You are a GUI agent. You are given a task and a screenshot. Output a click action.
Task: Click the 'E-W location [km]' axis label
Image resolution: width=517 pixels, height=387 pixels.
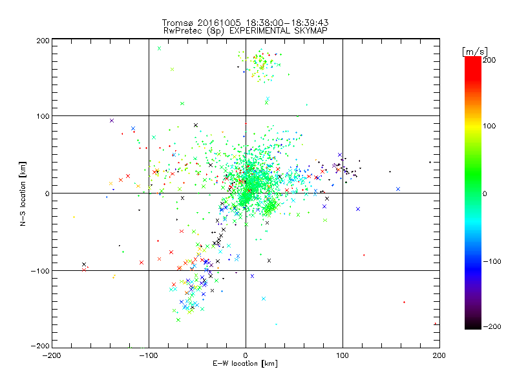(246, 363)
